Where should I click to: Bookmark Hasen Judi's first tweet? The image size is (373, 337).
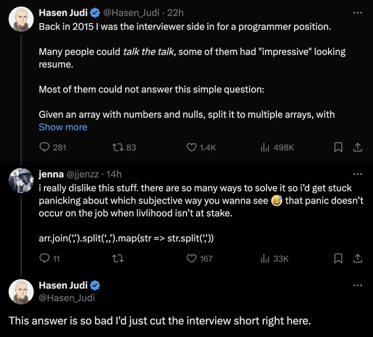click(338, 147)
